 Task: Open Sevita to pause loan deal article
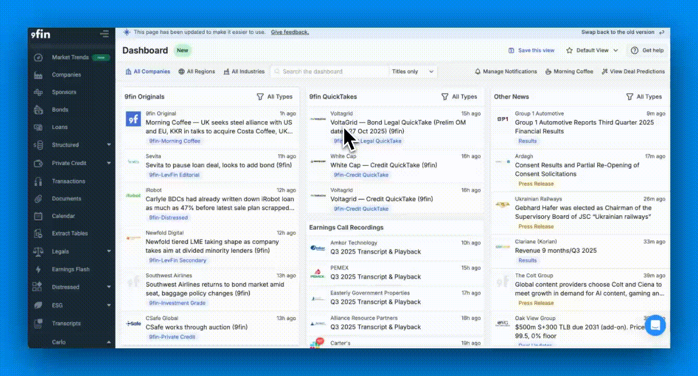tap(218, 165)
